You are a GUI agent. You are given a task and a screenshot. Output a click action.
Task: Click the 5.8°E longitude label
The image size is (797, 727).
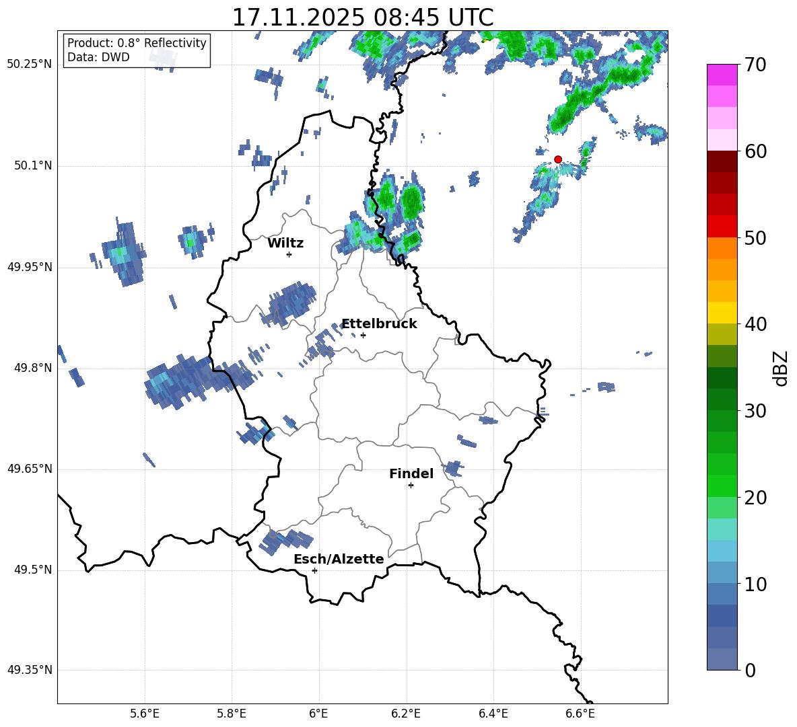232,714
